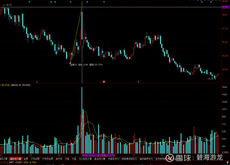Screen dimensions: 230x165
Task: Click the 13.72 low price annotation
Action: (210, 79)
